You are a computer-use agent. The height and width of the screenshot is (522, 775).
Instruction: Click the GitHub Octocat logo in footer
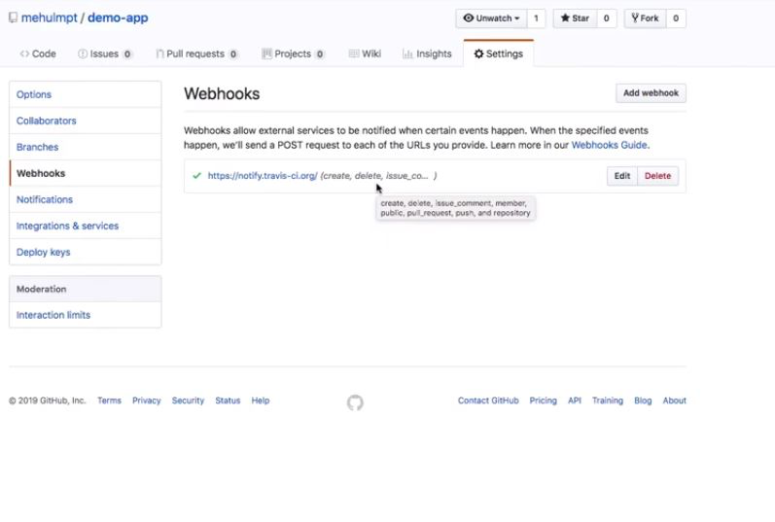(x=355, y=402)
